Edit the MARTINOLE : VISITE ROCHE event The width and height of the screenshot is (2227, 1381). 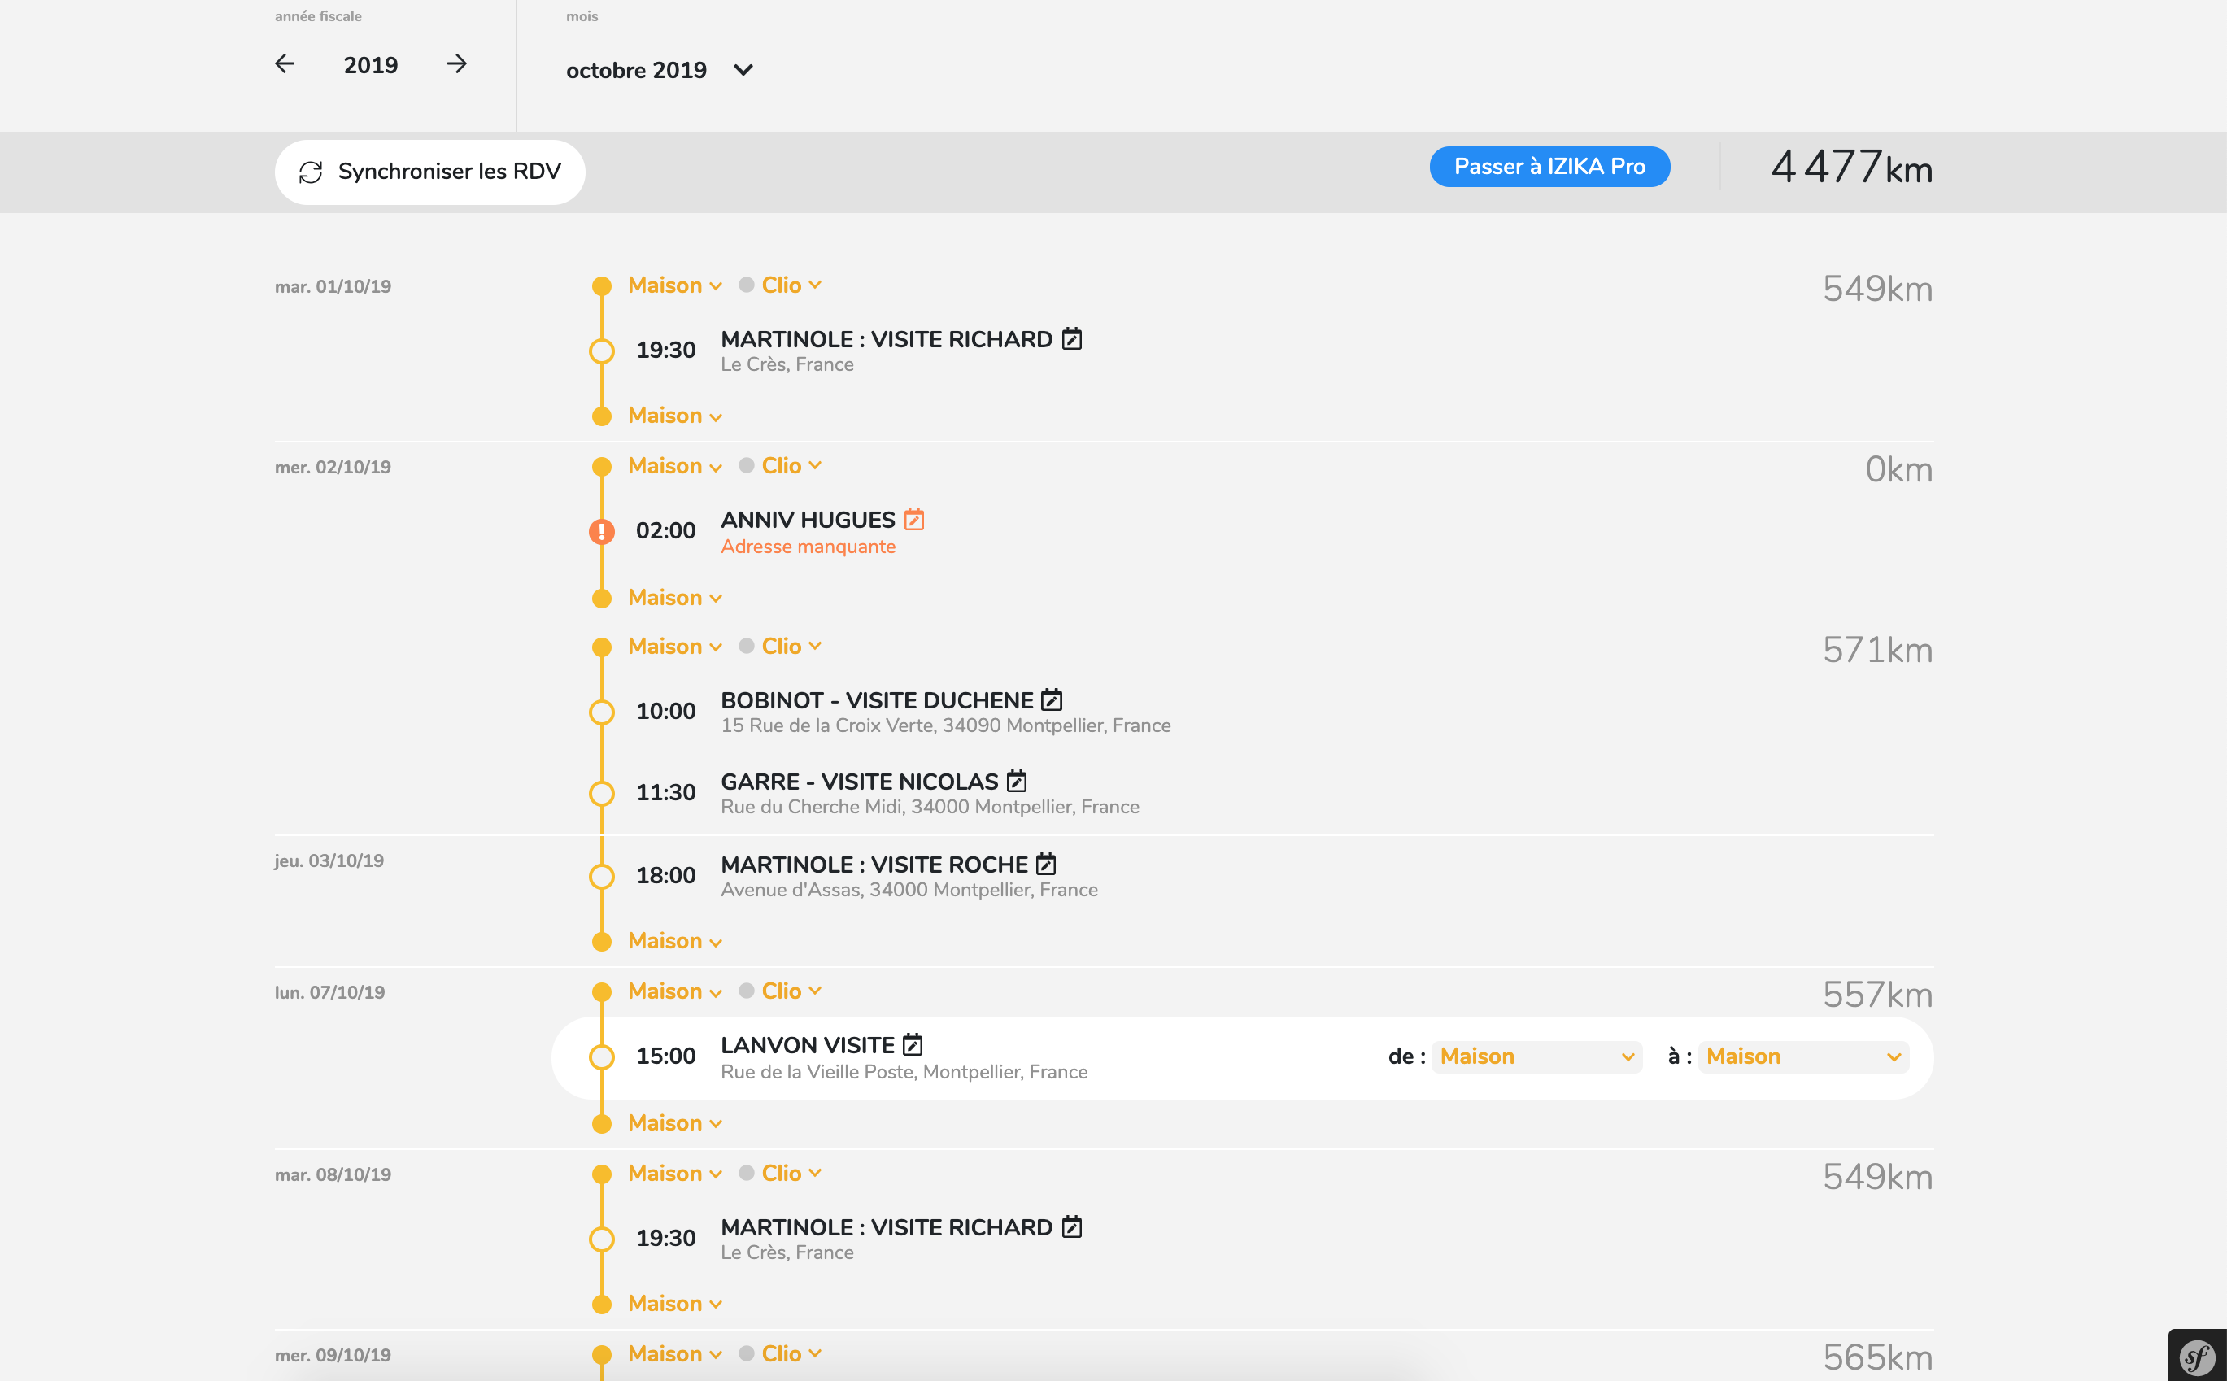pyautogui.click(x=1046, y=864)
